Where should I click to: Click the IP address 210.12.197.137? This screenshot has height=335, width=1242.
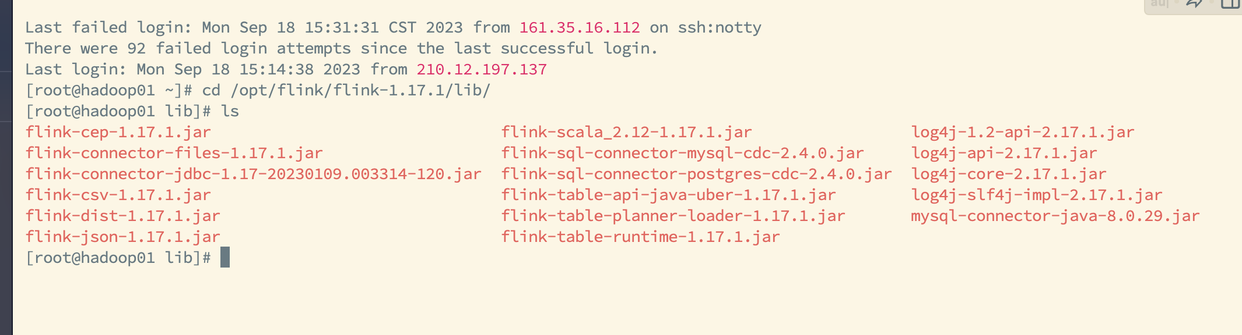click(482, 70)
